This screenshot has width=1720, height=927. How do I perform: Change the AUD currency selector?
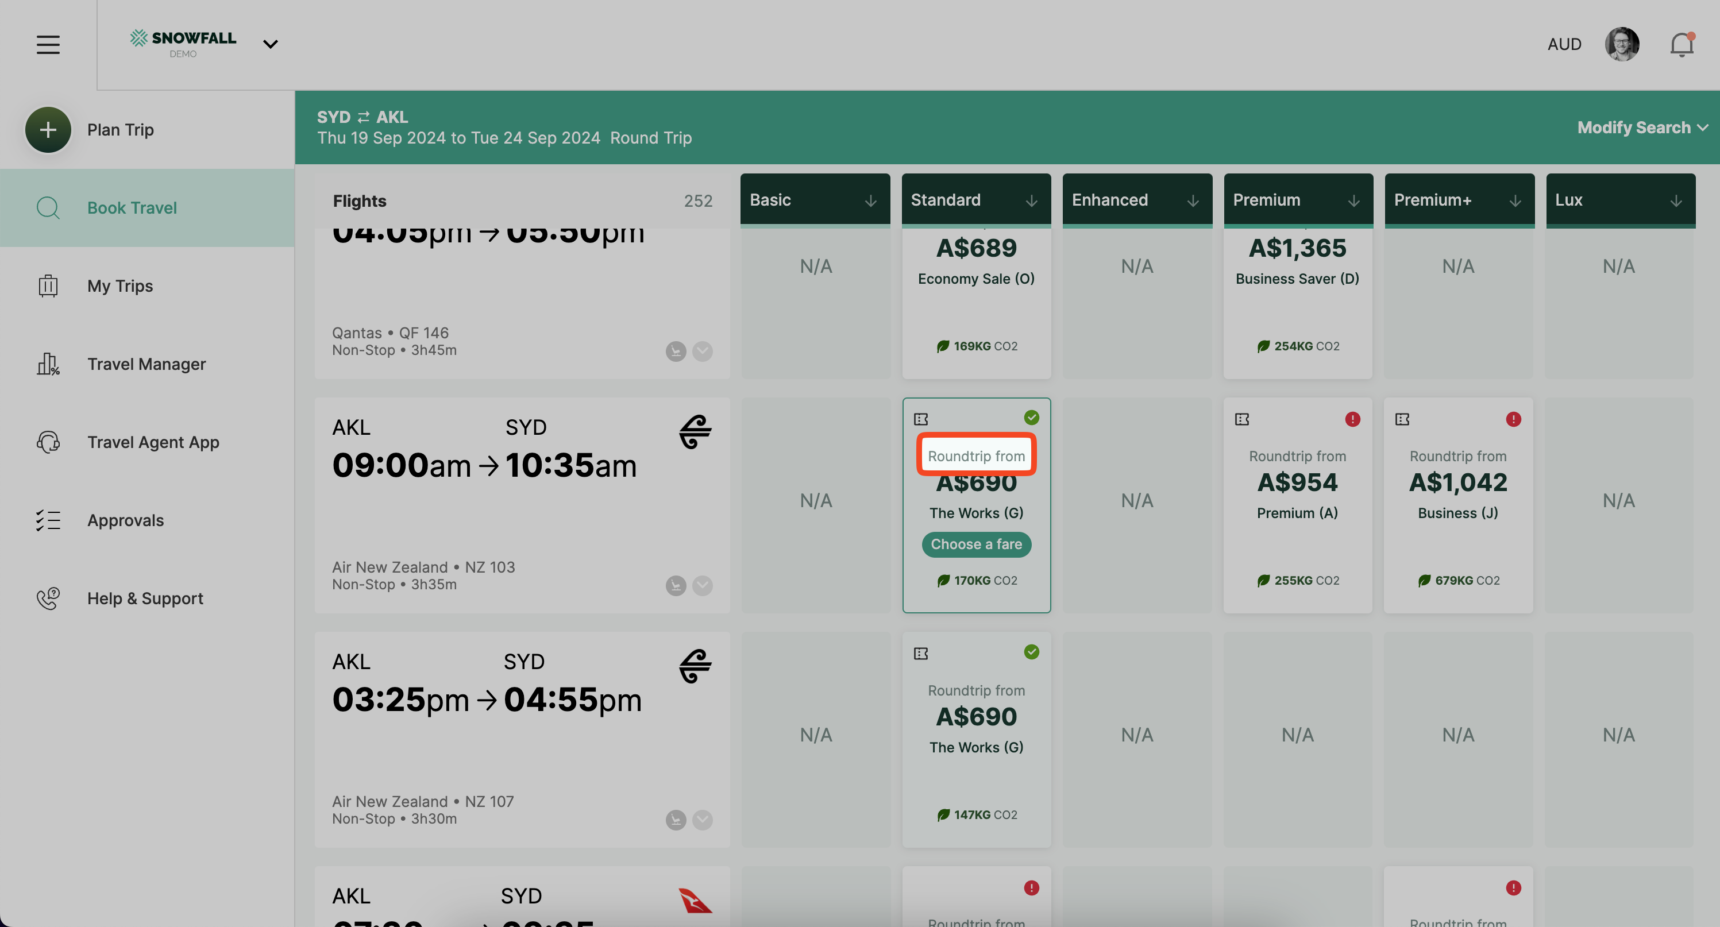pyautogui.click(x=1564, y=44)
